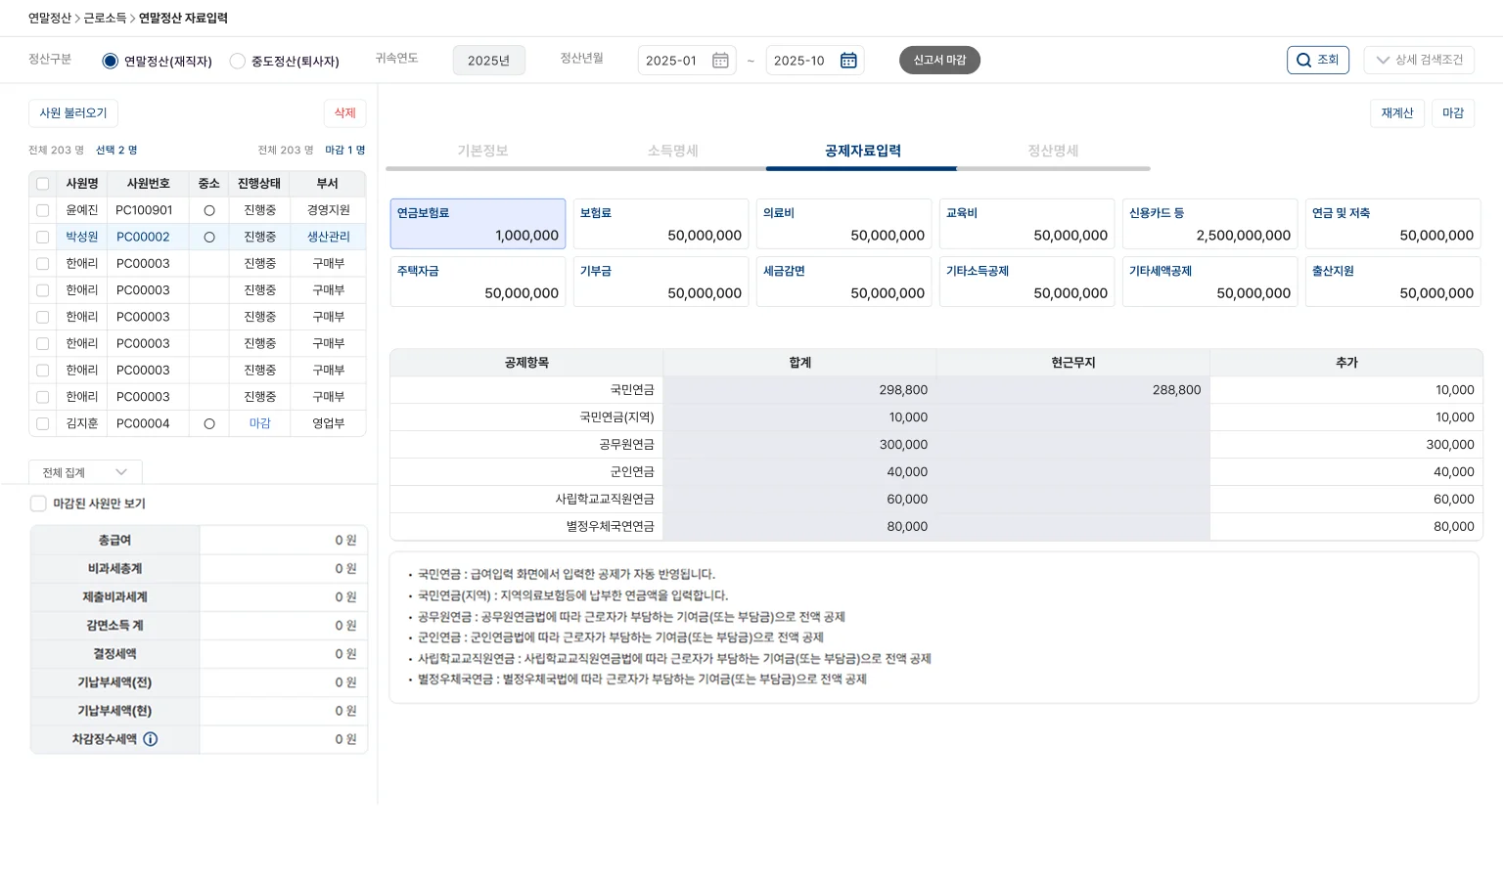Click the info icon beside 차감징수세액
Image resolution: width=1504 pixels, height=877 pixels.
(151, 739)
